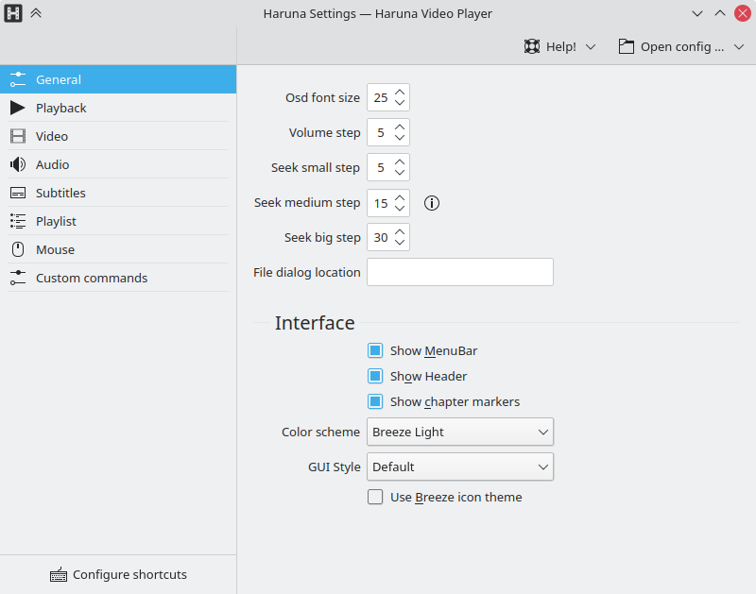Expand the GUI Style combo box
Screen dimensions: 756x594
(460, 467)
